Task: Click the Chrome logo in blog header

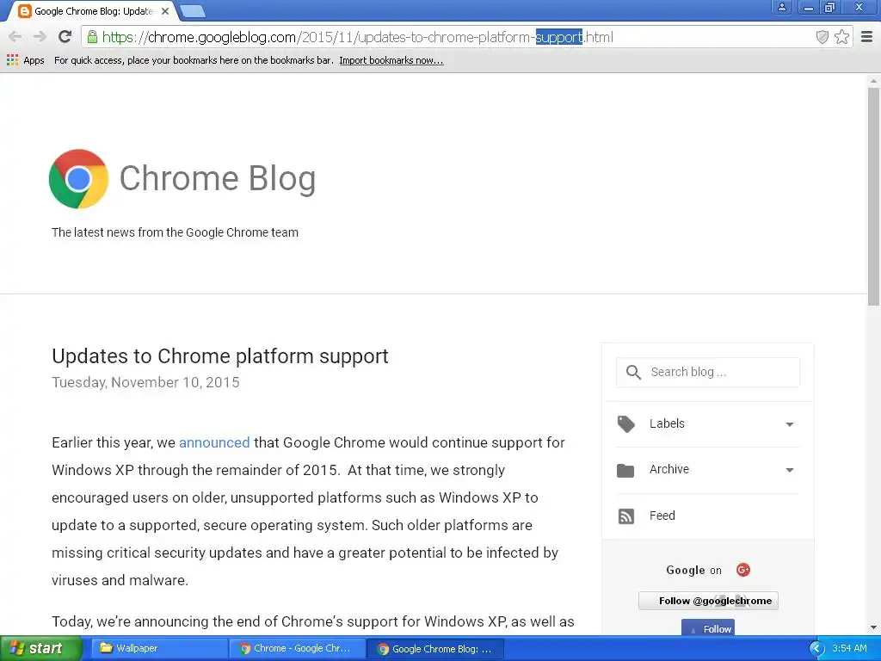Action: click(78, 179)
